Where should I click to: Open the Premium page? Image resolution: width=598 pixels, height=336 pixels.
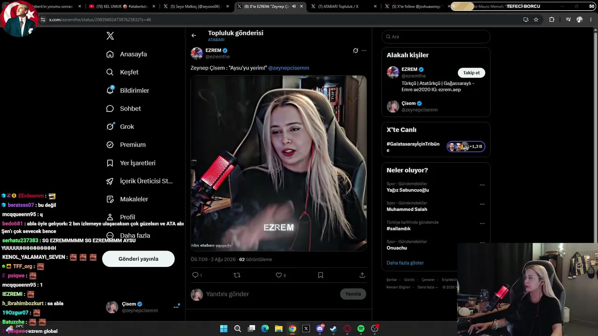click(126, 145)
